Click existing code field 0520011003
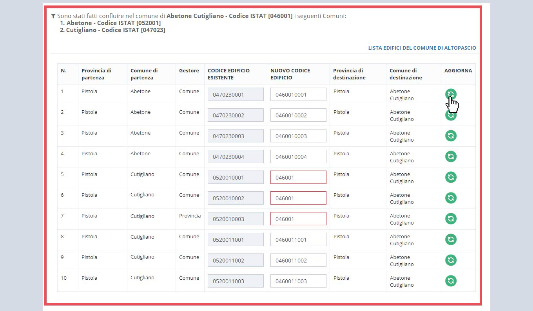Image resolution: width=533 pixels, height=311 pixels. point(236,281)
